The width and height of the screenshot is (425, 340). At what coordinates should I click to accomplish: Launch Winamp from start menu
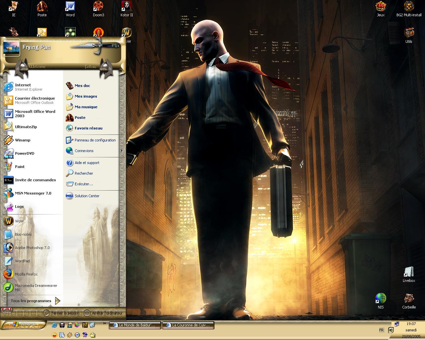[x=32, y=140]
